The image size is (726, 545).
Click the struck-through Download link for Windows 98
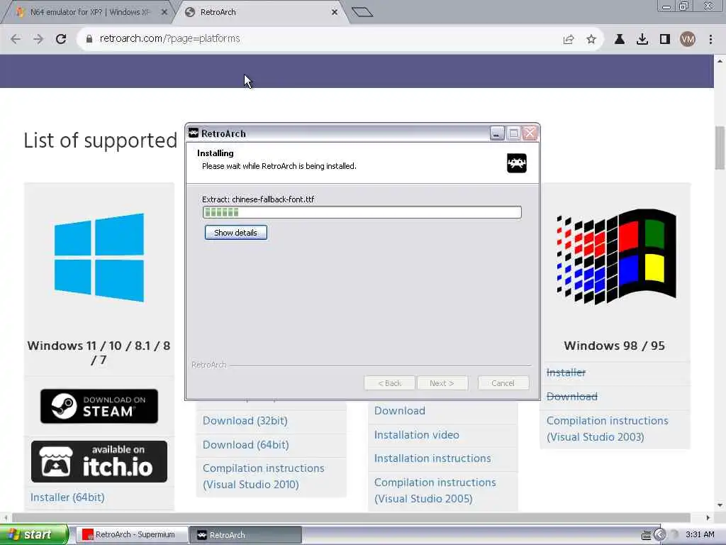[572, 397]
